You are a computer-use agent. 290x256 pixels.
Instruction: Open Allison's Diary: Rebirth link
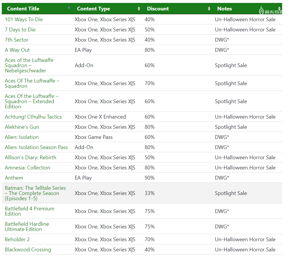pyautogui.click(x=31, y=157)
